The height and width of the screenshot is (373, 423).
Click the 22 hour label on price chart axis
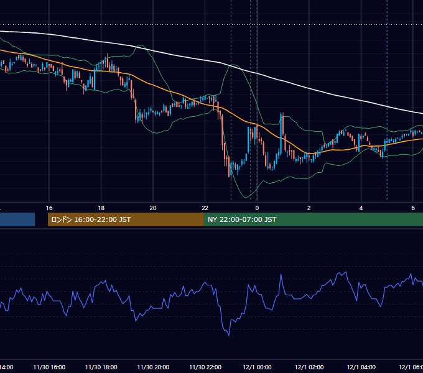coord(205,208)
